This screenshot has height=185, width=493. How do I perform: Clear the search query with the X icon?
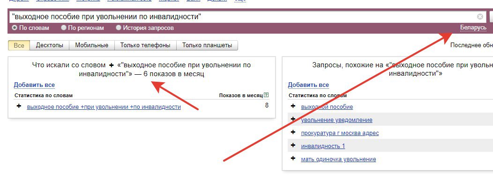pyautogui.click(x=480, y=17)
